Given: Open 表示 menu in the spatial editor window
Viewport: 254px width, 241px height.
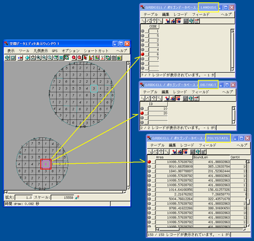Looking at the screenshot, I should click(11, 50).
